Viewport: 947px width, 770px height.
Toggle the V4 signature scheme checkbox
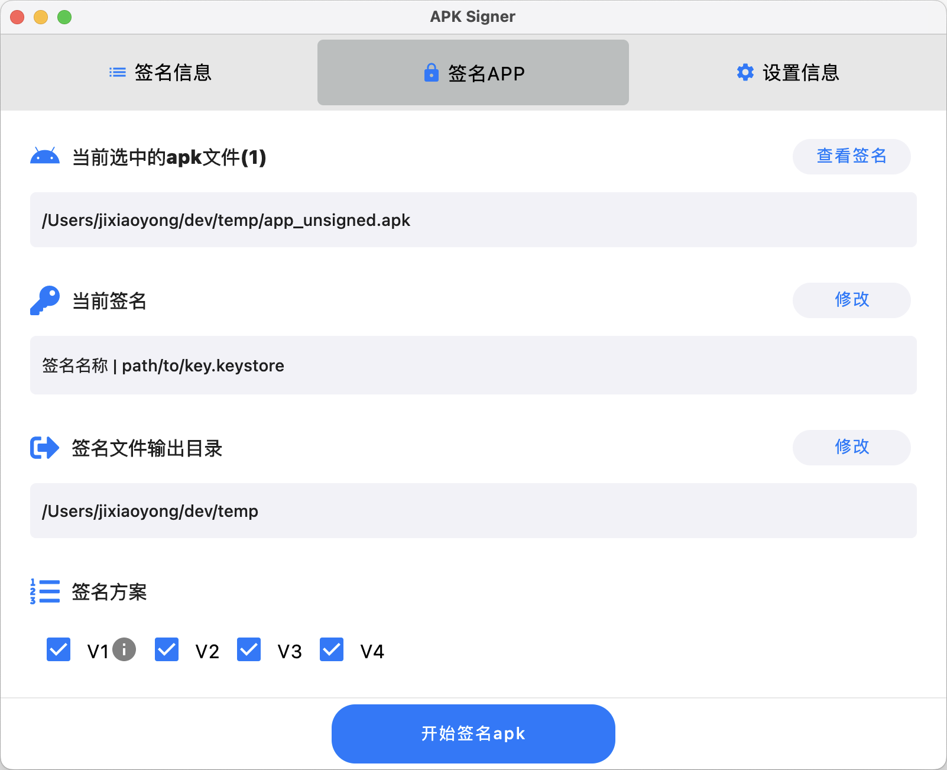tap(332, 649)
